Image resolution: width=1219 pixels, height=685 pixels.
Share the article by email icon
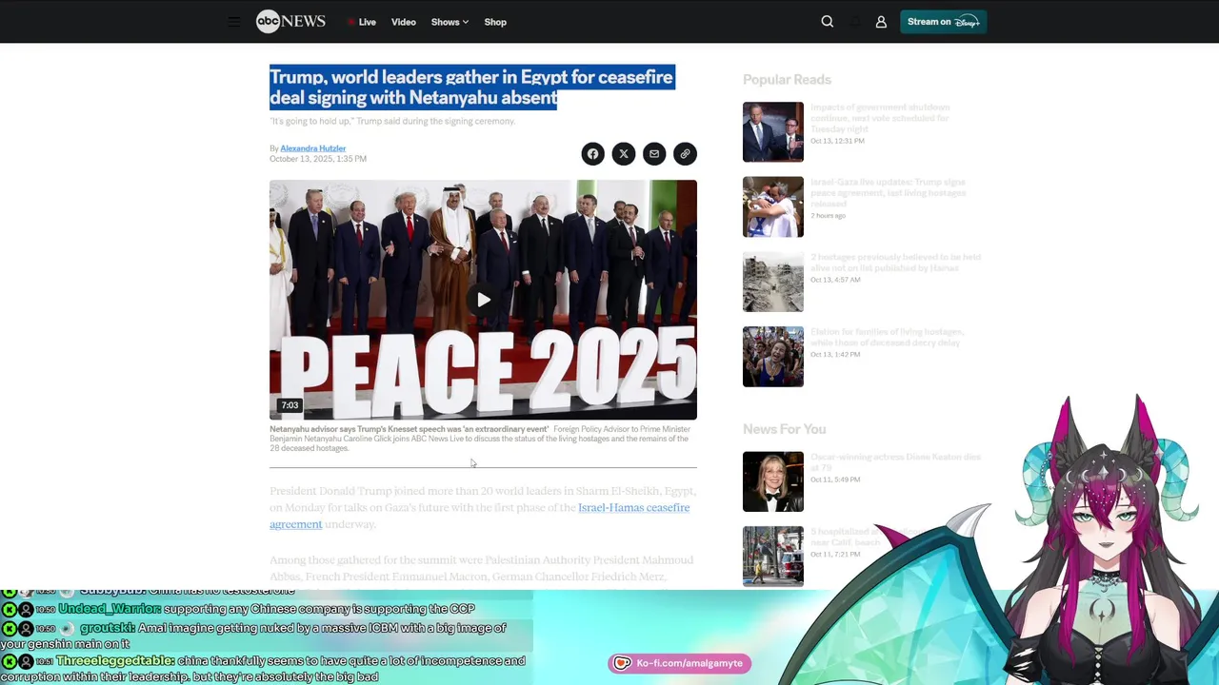pyautogui.click(x=654, y=154)
